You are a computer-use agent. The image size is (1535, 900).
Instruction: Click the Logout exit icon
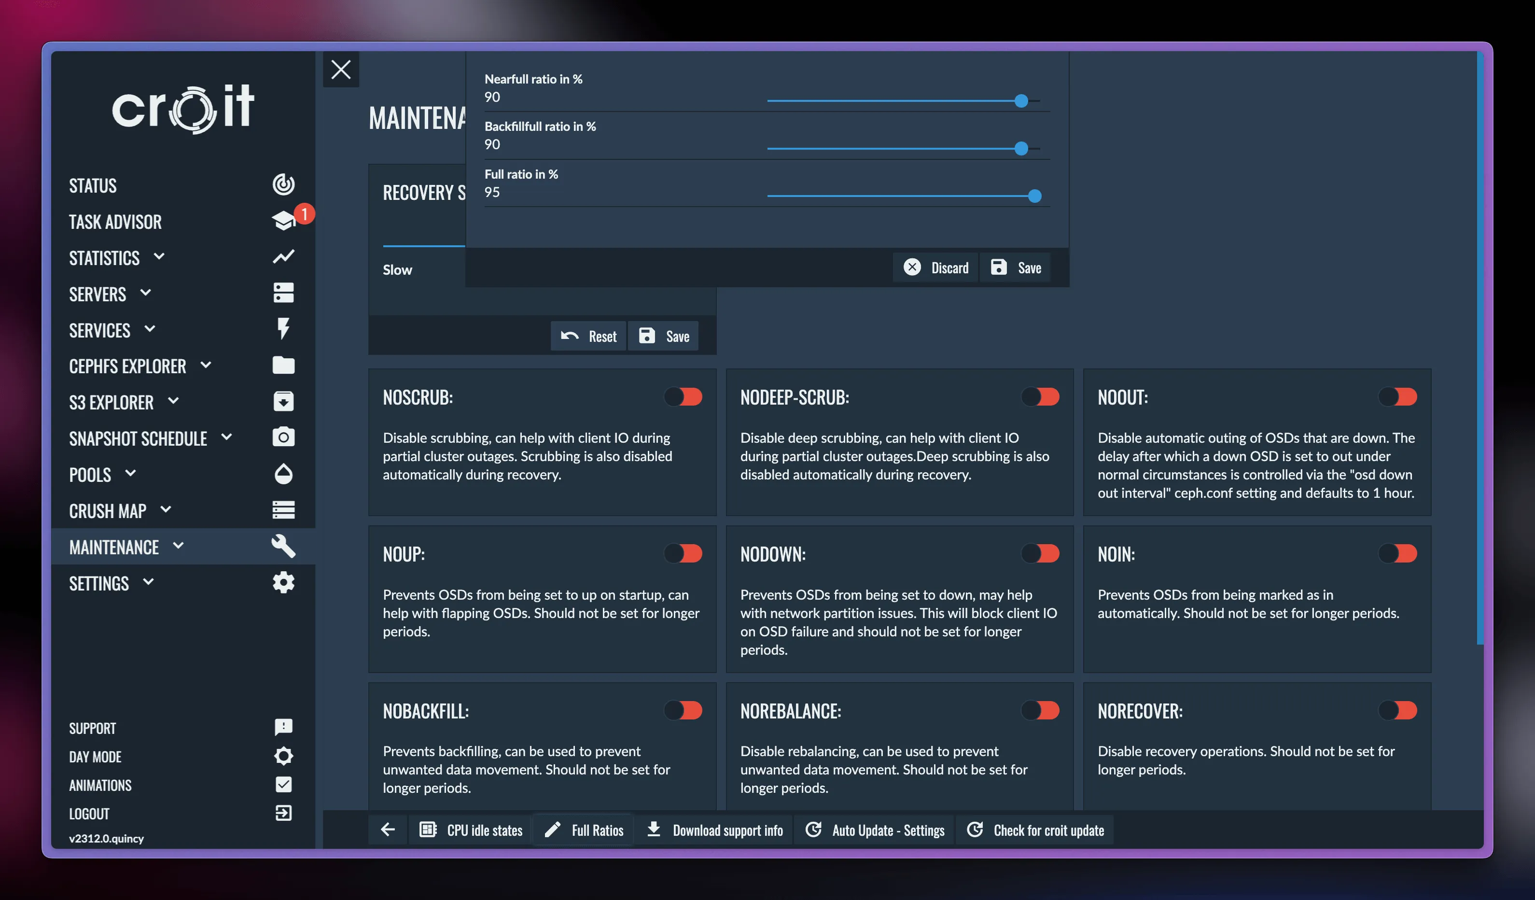(x=283, y=813)
